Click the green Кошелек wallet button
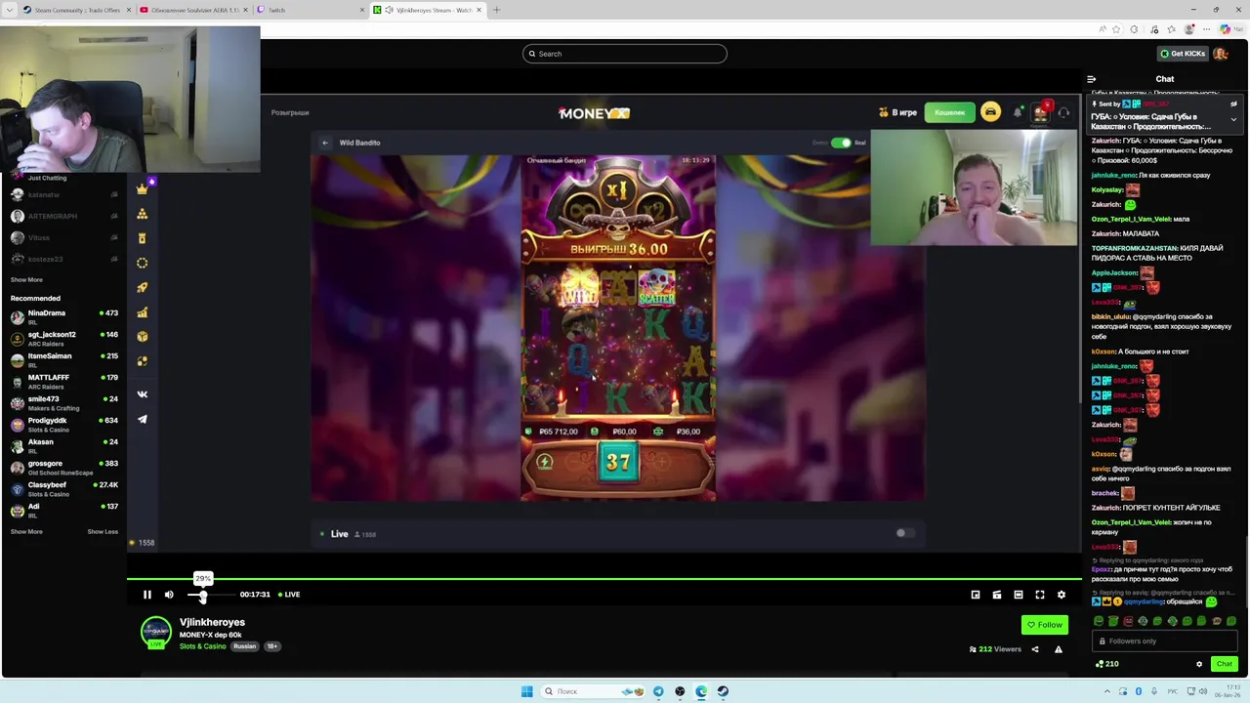The width and height of the screenshot is (1250, 703). [x=949, y=112]
